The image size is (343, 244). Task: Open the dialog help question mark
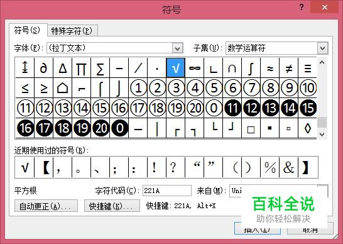(302, 8)
